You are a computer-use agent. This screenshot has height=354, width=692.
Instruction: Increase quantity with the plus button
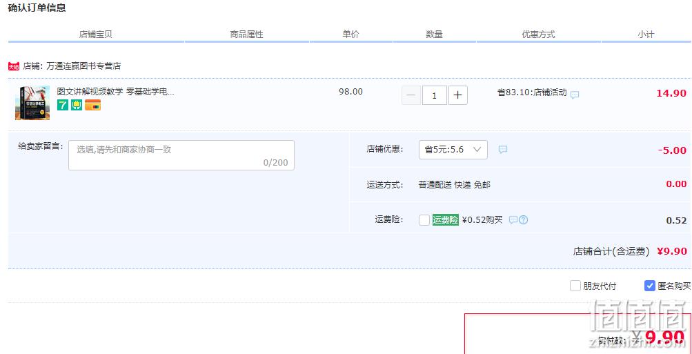click(457, 95)
